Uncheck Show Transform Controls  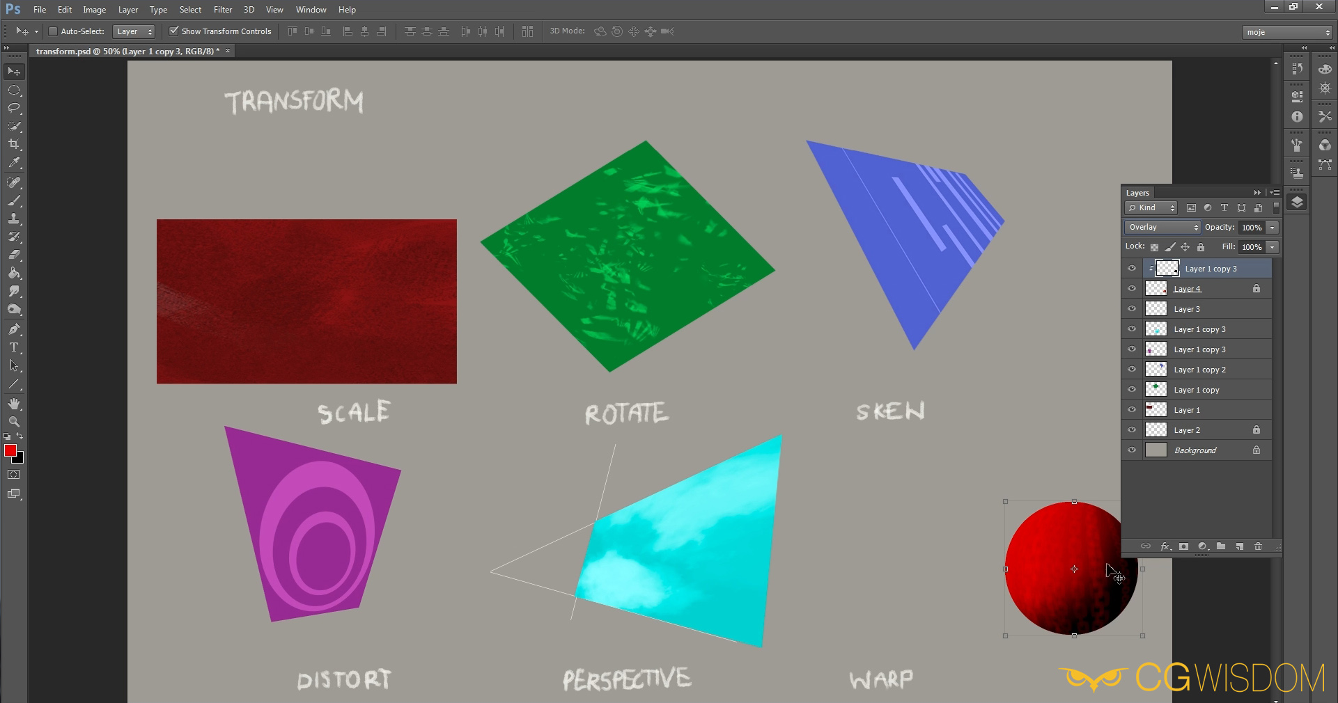(x=174, y=31)
